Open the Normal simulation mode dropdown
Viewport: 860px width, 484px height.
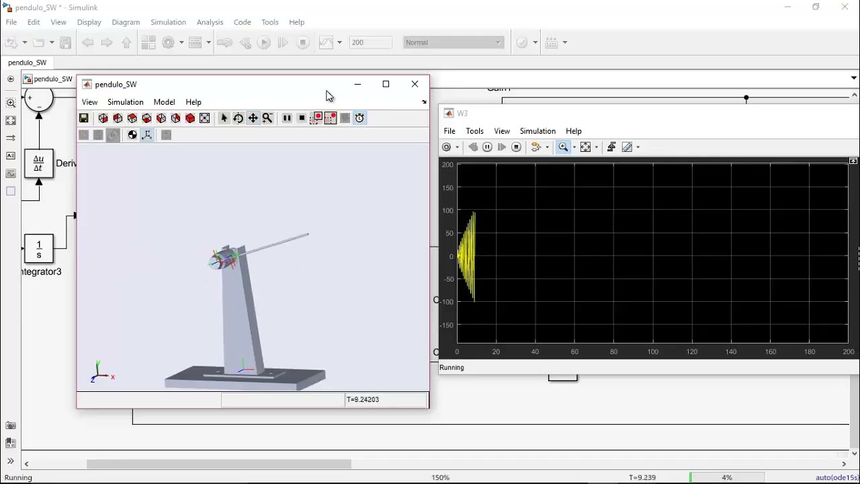coord(454,42)
